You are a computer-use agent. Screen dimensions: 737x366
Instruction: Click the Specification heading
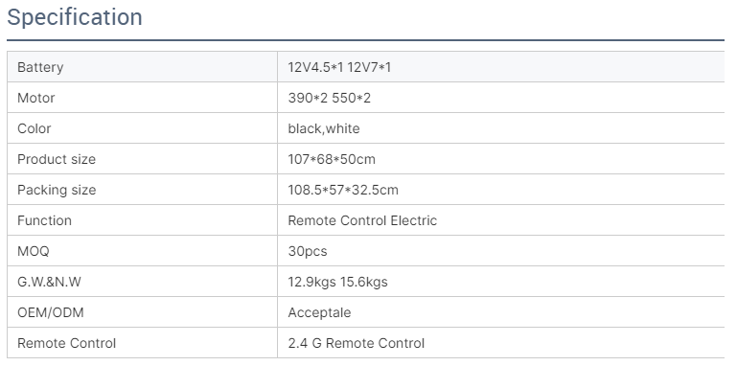[75, 18]
